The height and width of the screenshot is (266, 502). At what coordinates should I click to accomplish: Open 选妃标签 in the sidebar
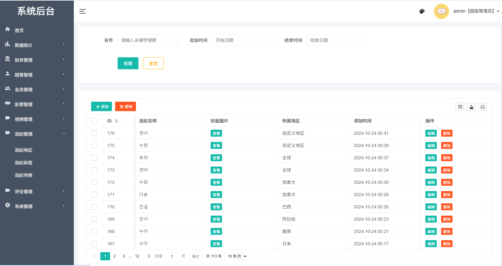24,163
